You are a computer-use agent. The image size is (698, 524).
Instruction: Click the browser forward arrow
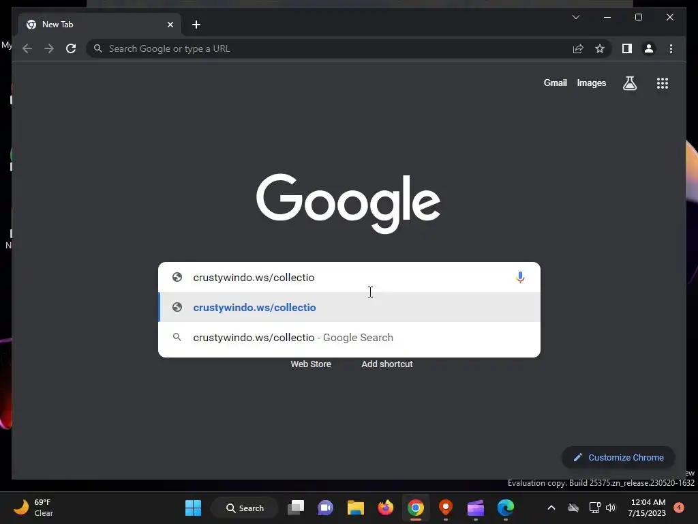pyautogui.click(x=49, y=48)
